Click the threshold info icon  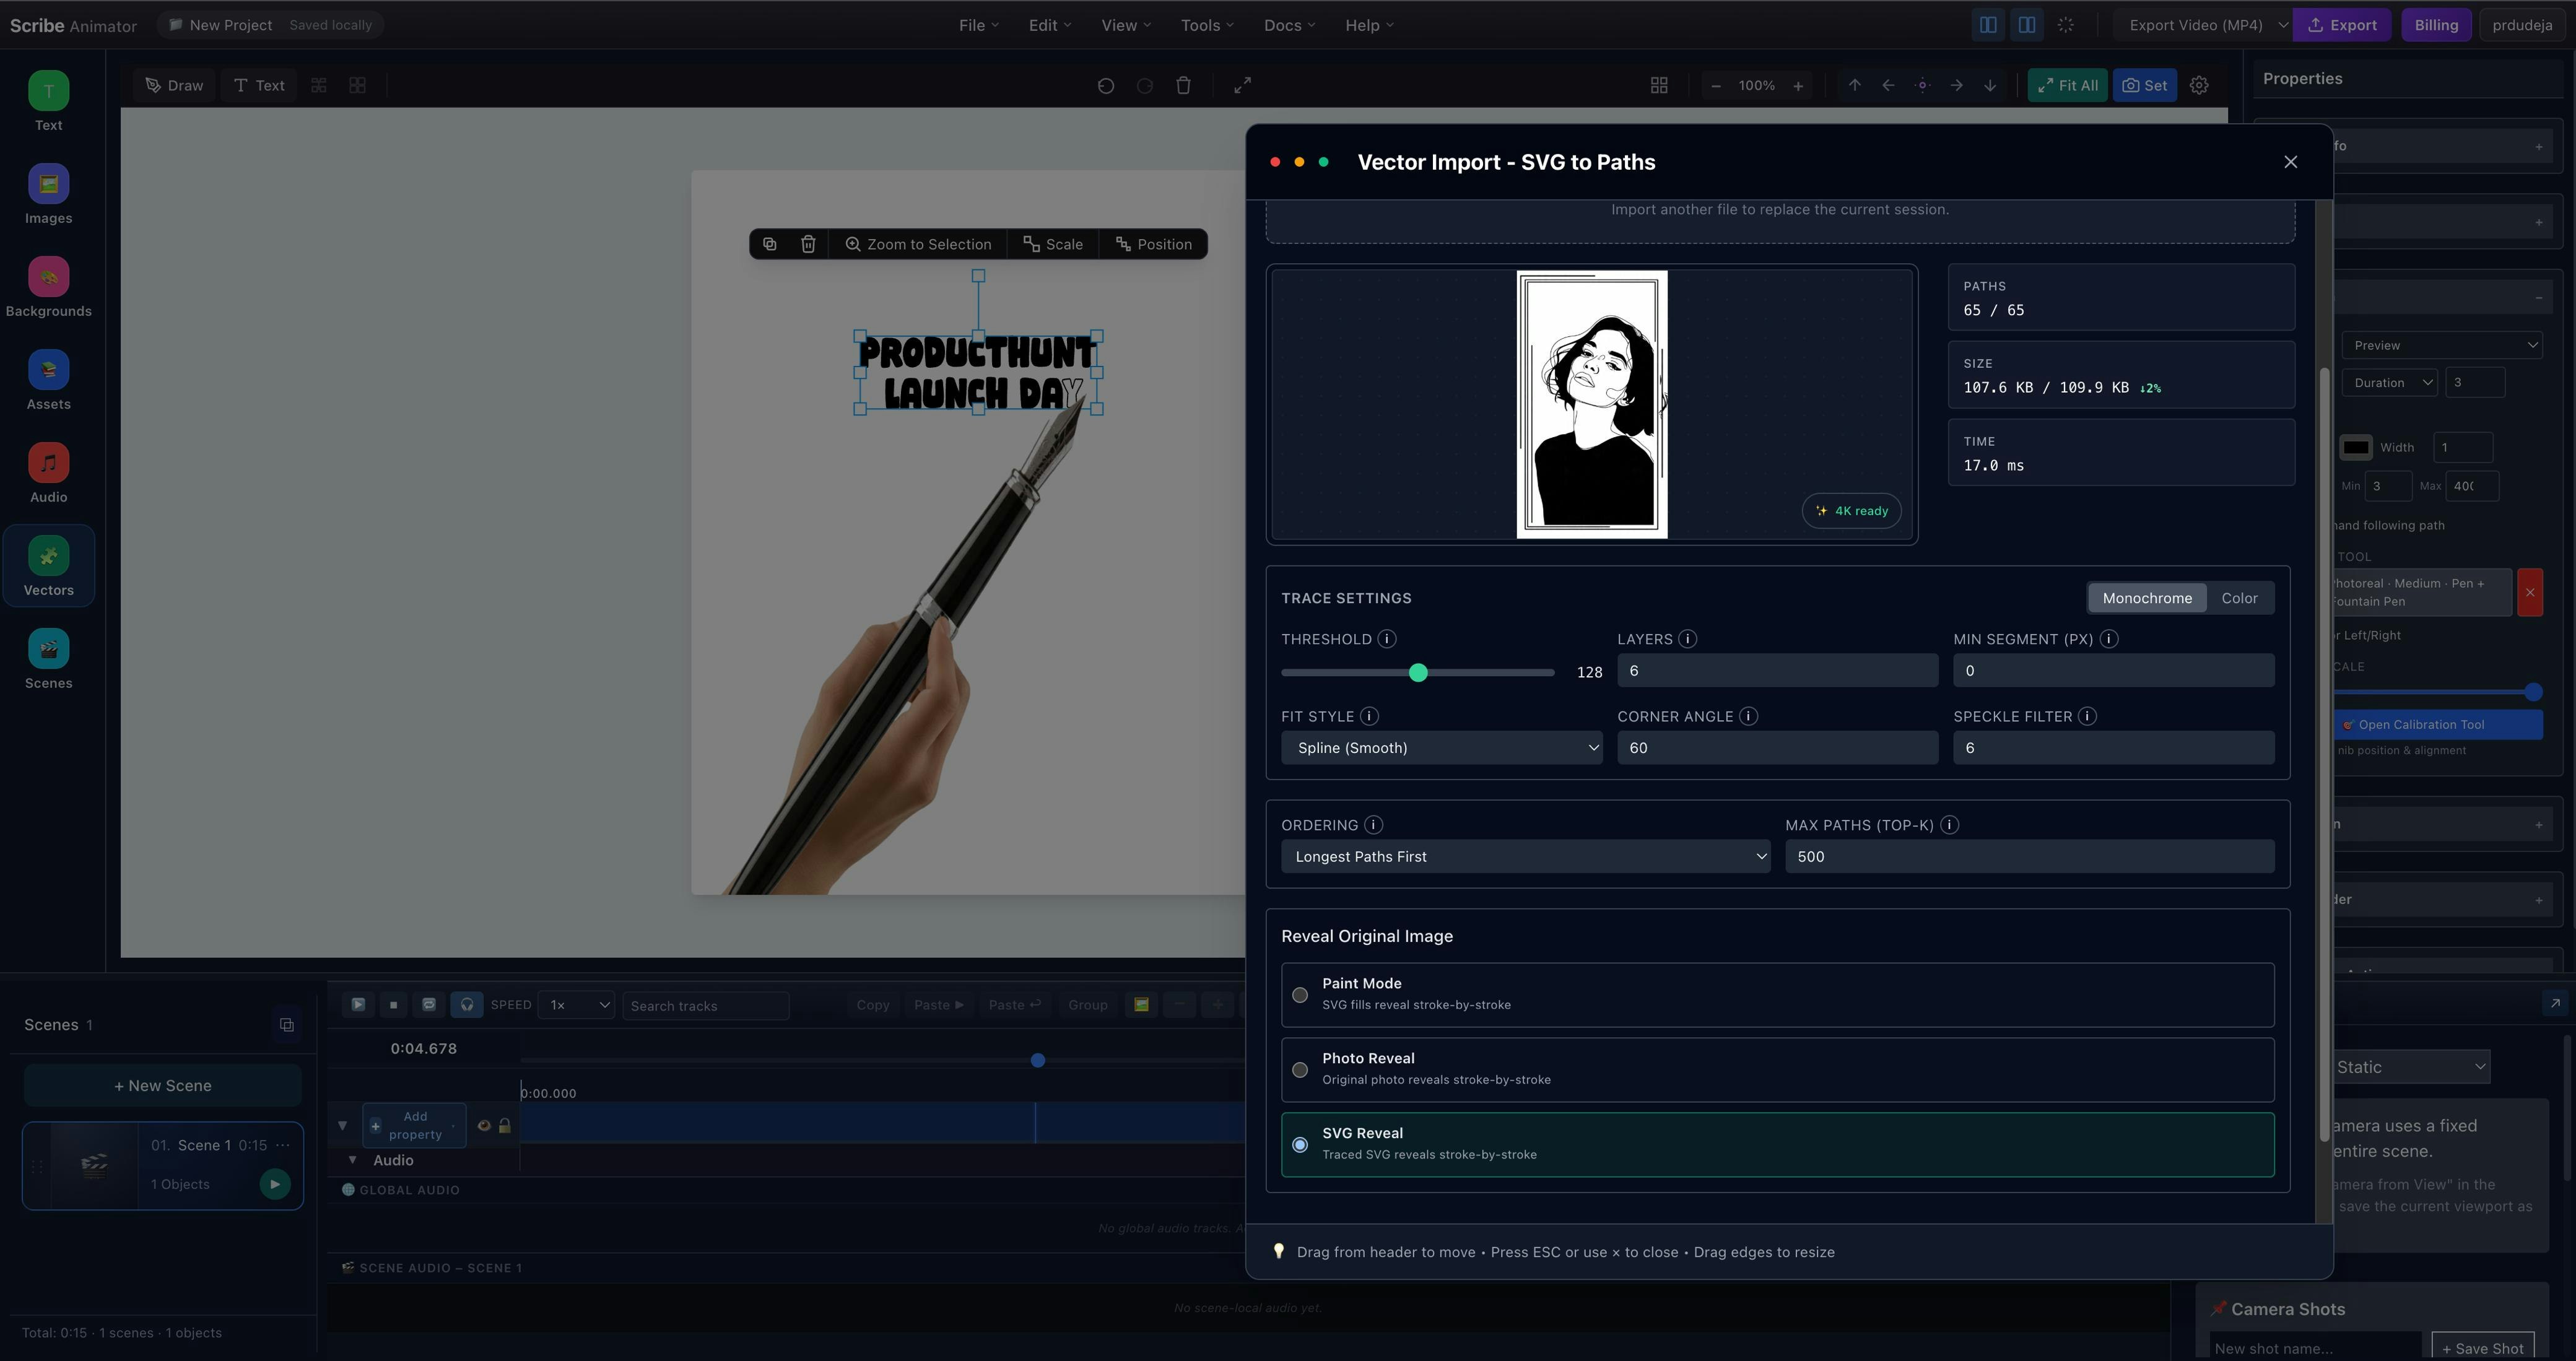point(1386,639)
